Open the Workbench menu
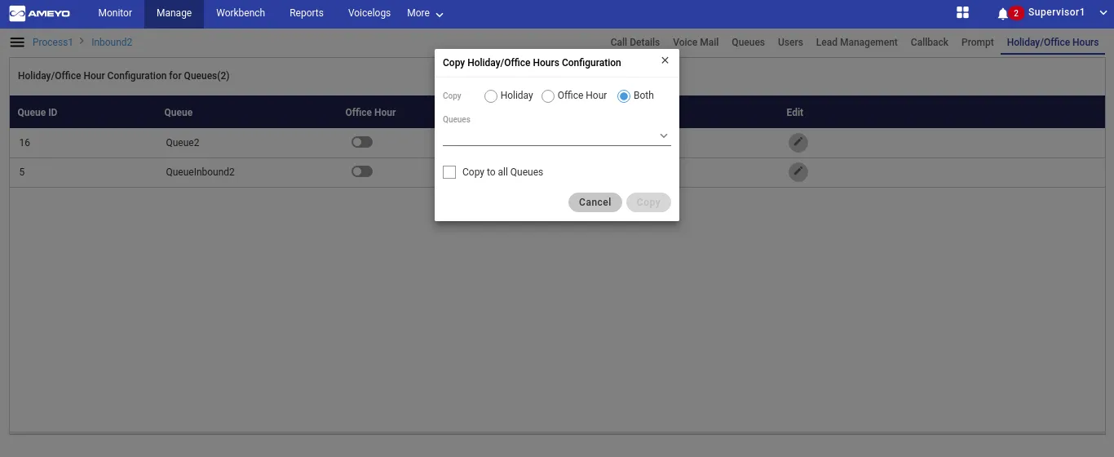 point(241,13)
